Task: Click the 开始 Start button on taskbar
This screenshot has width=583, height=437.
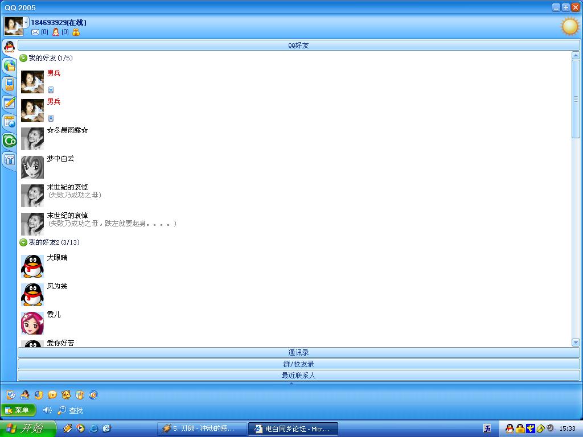Action: pos(27,428)
